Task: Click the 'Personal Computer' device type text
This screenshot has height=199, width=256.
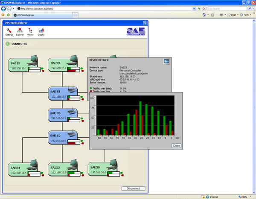Action: (130, 70)
